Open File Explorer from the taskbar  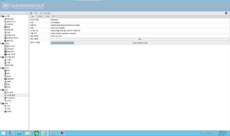(x=28, y=133)
